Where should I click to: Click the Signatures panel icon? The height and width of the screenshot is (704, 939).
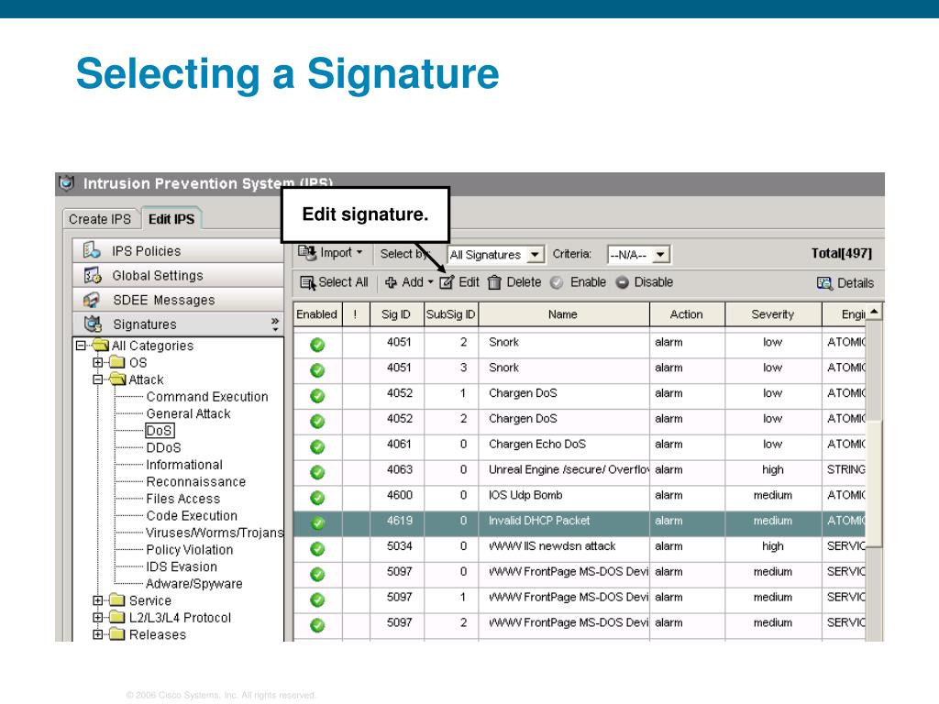pyautogui.click(x=93, y=324)
